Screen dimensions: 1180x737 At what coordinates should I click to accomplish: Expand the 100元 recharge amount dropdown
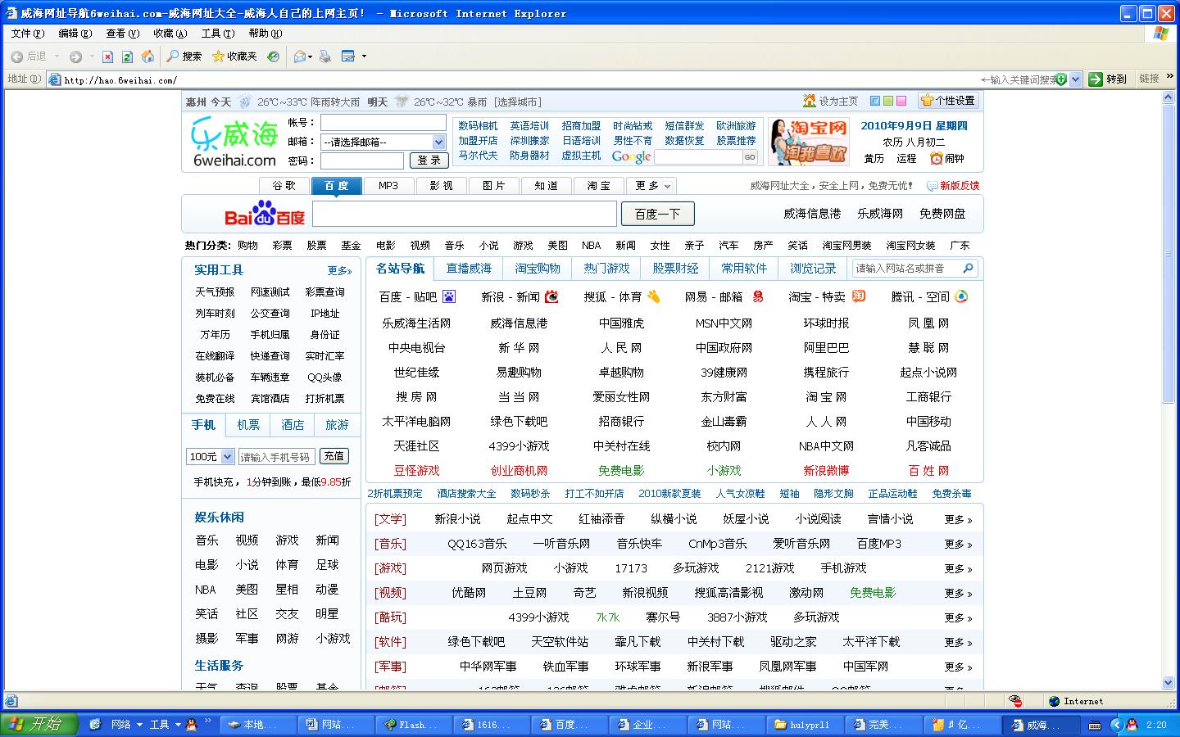227,457
